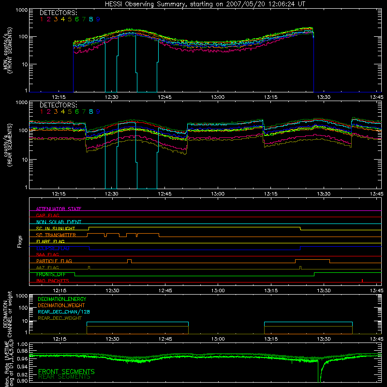
Task: Click the red BAD_PACKETS spike marker
Action: pos(362,281)
